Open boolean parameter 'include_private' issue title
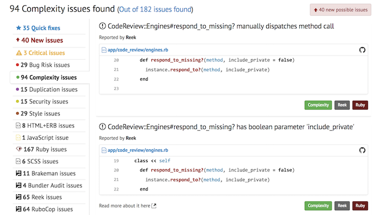 coord(231,127)
